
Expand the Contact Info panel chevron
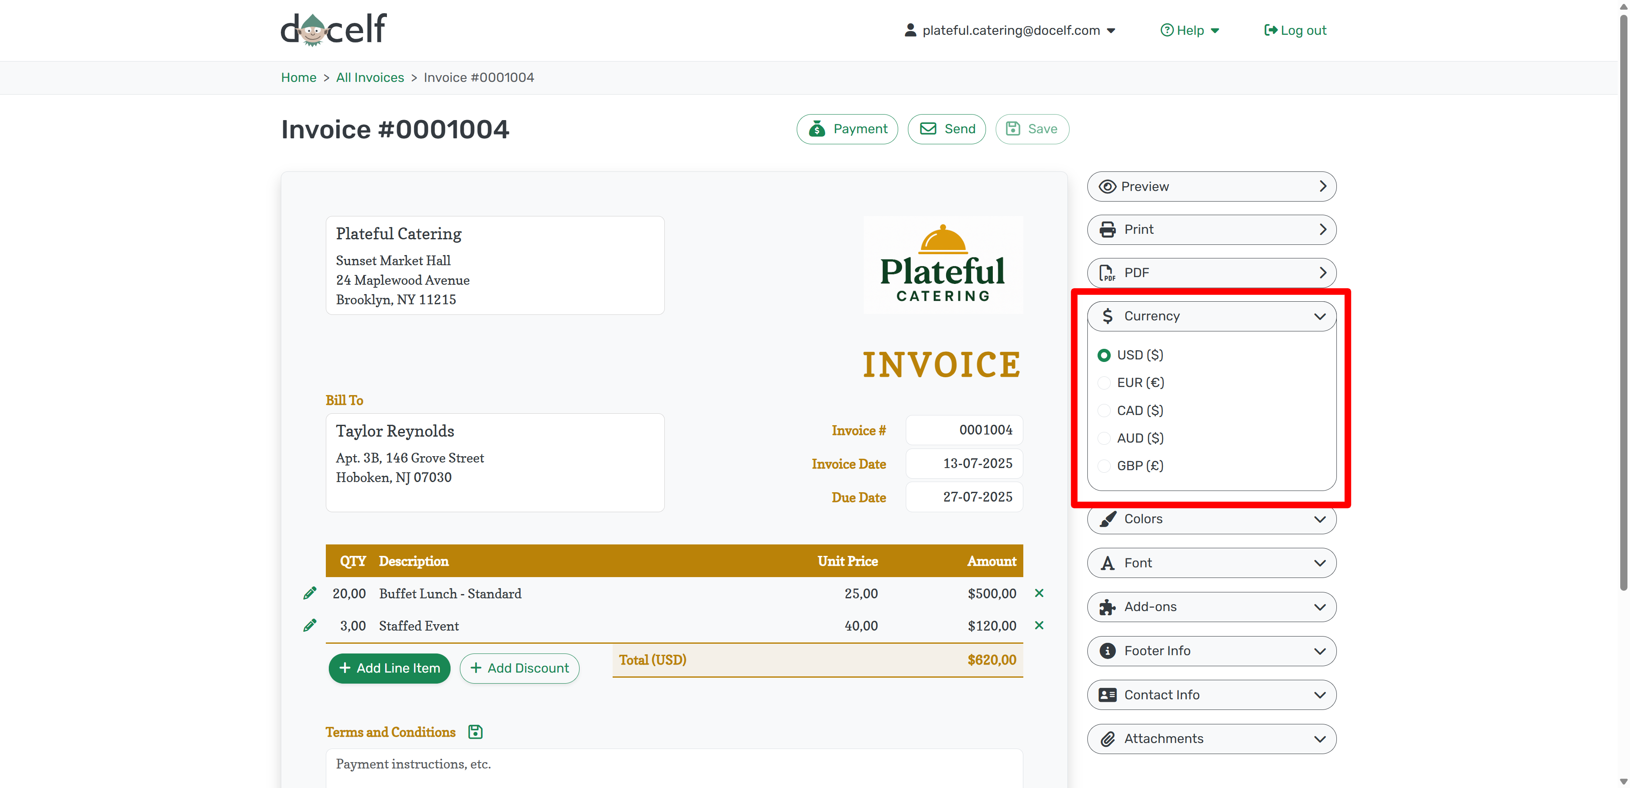1319,695
